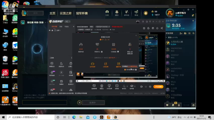The image size is (214, 120).
Task: Open missions icon with badge 4
Action: [173, 105]
